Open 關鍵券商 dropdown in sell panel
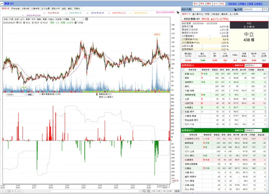The height and width of the screenshot is (194, 269). 253,130
